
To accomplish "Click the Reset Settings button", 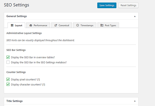I will click(x=128, y=5).
